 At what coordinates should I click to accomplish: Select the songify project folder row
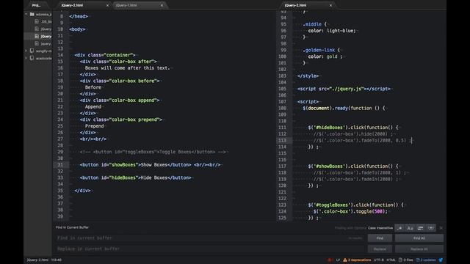(37, 51)
